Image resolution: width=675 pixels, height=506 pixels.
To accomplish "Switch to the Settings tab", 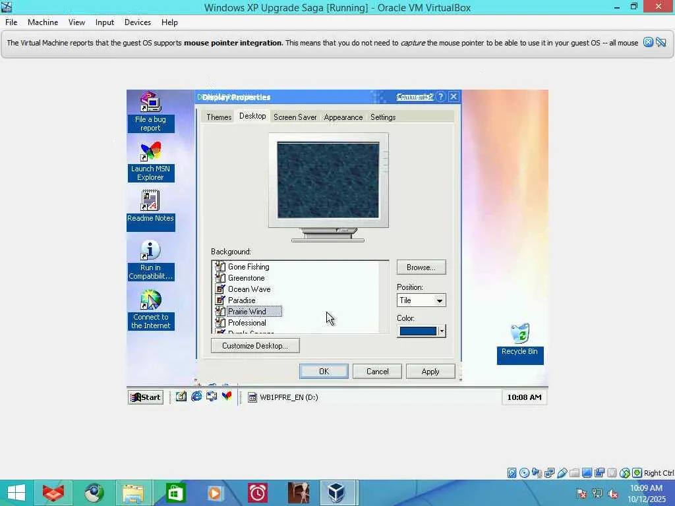I will [x=383, y=117].
